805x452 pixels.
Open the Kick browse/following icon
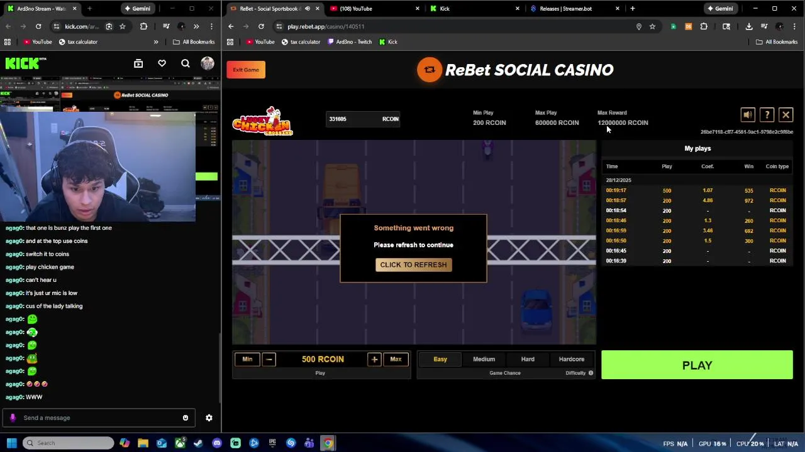[x=138, y=63]
